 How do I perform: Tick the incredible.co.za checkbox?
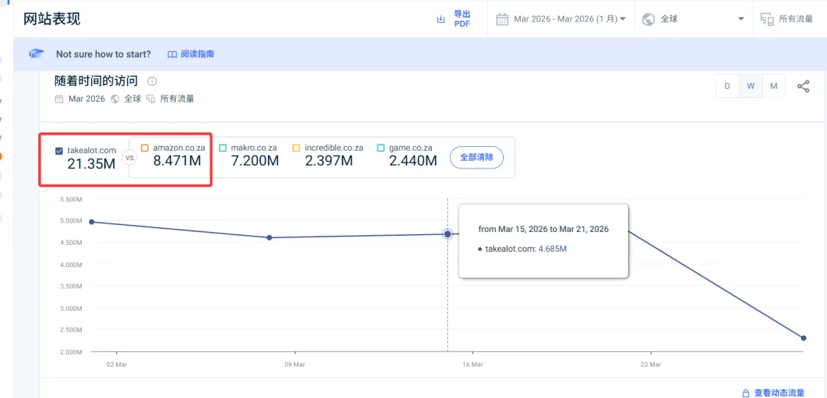pyautogui.click(x=296, y=148)
